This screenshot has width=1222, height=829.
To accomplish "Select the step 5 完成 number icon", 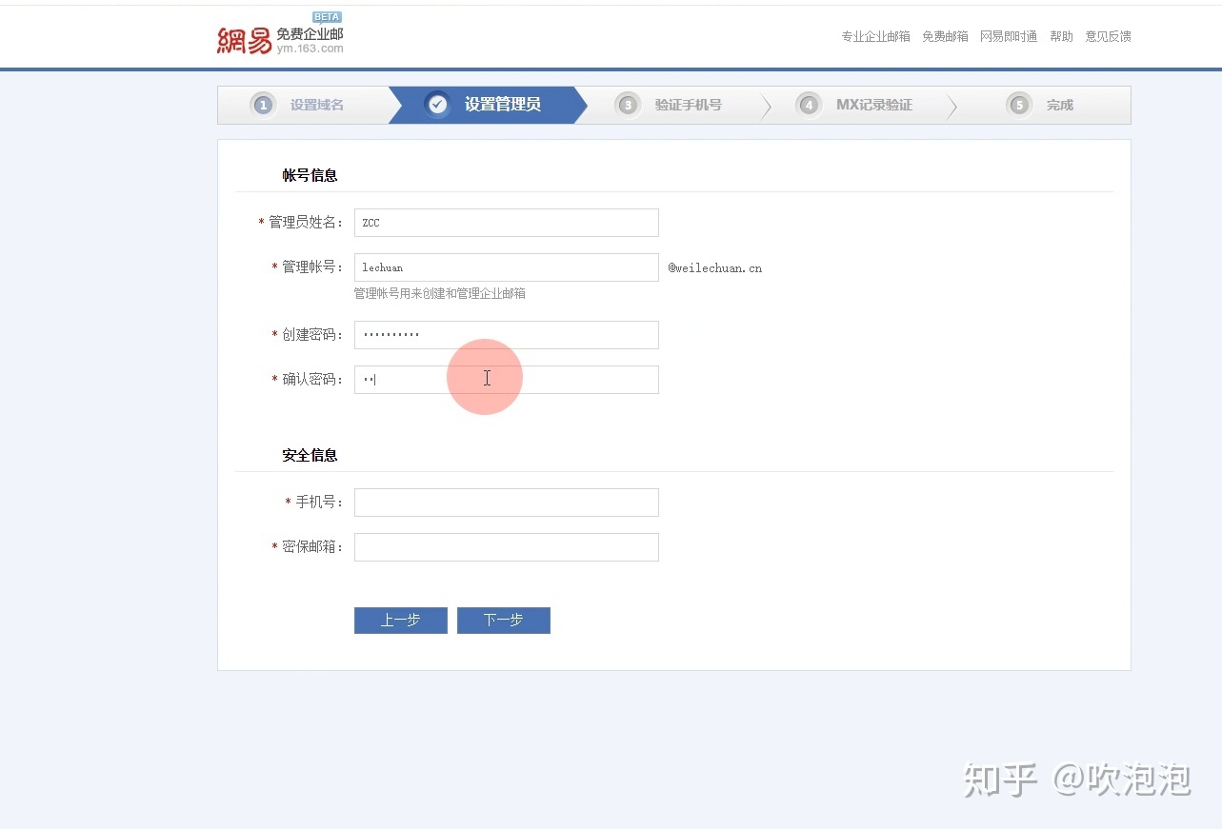I will point(1018,105).
